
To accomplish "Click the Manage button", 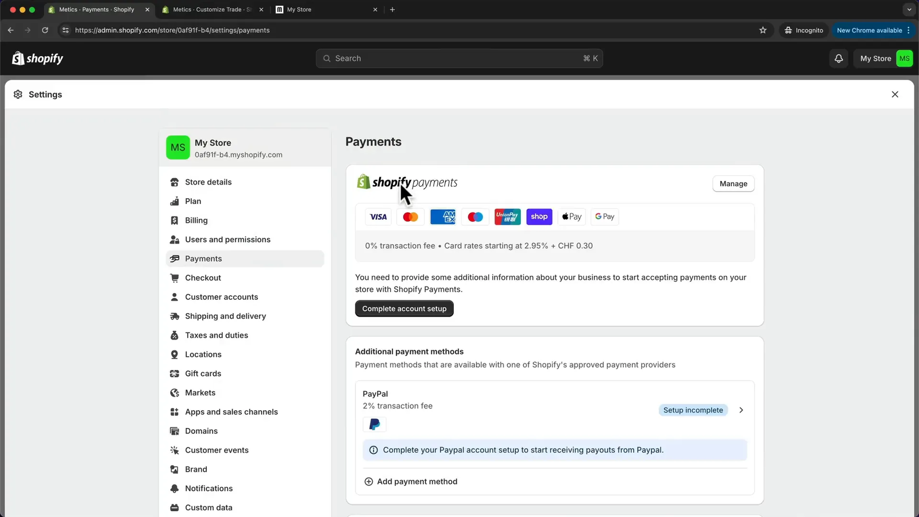I will point(733,184).
